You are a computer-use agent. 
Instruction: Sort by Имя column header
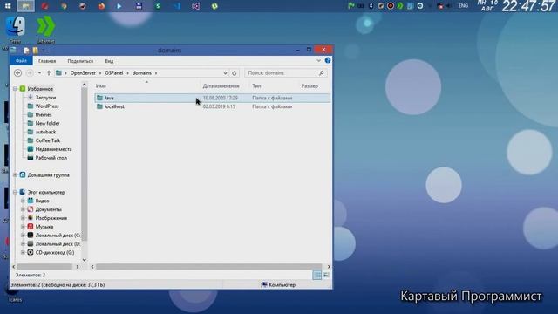coord(101,86)
